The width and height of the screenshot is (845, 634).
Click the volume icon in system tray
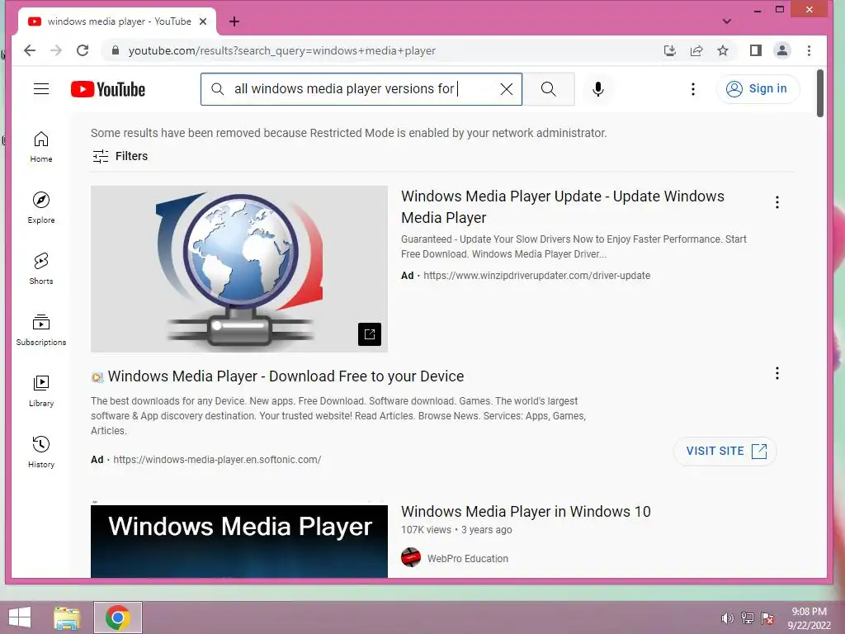[728, 618]
